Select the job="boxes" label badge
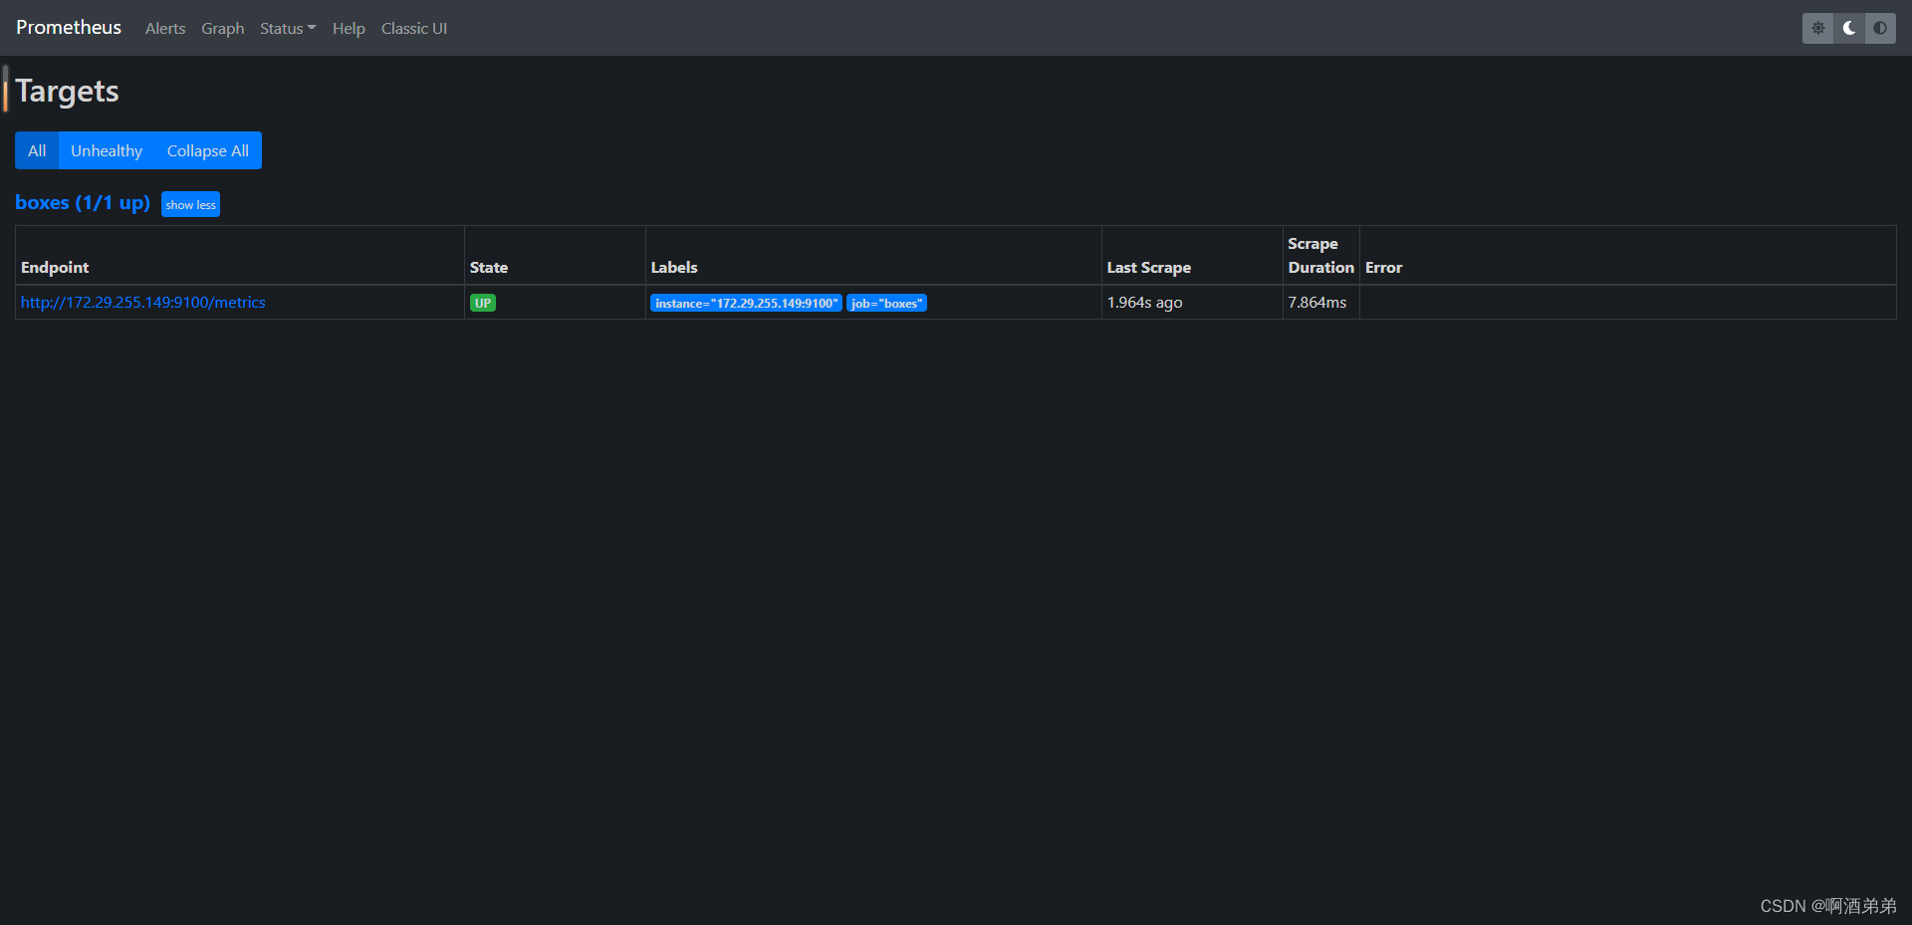This screenshot has height=925, width=1912. tap(885, 303)
